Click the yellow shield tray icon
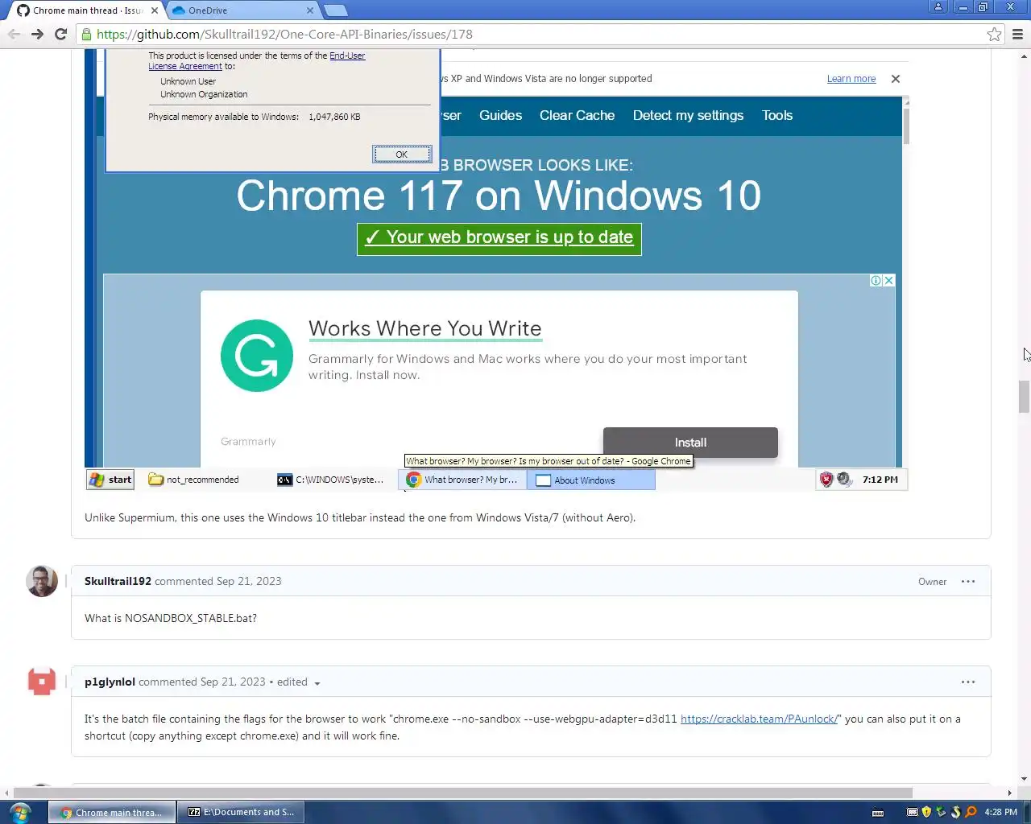Viewport: 1031px width, 824px height. (926, 812)
